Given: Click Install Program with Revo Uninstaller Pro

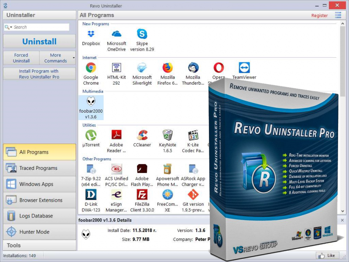Looking at the screenshot, I should coord(39,74).
